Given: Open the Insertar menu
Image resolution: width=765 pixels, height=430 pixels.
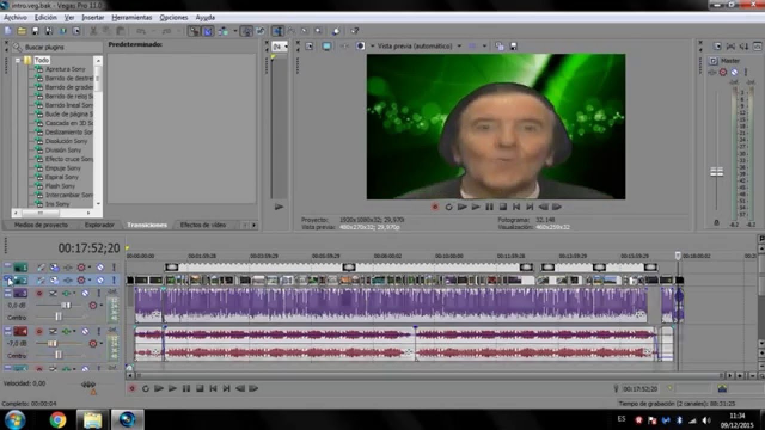Looking at the screenshot, I should pos(93,17).
